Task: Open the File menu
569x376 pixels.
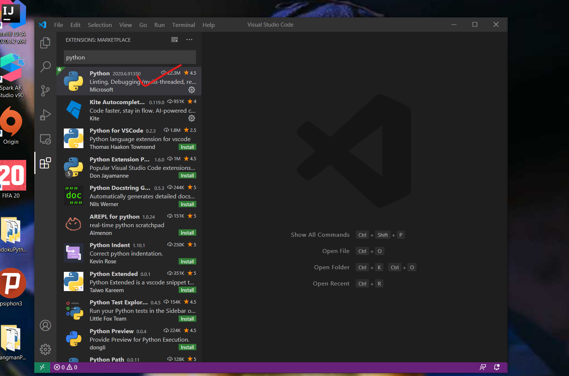Action: pyautogui.click(x=59, y=25)
